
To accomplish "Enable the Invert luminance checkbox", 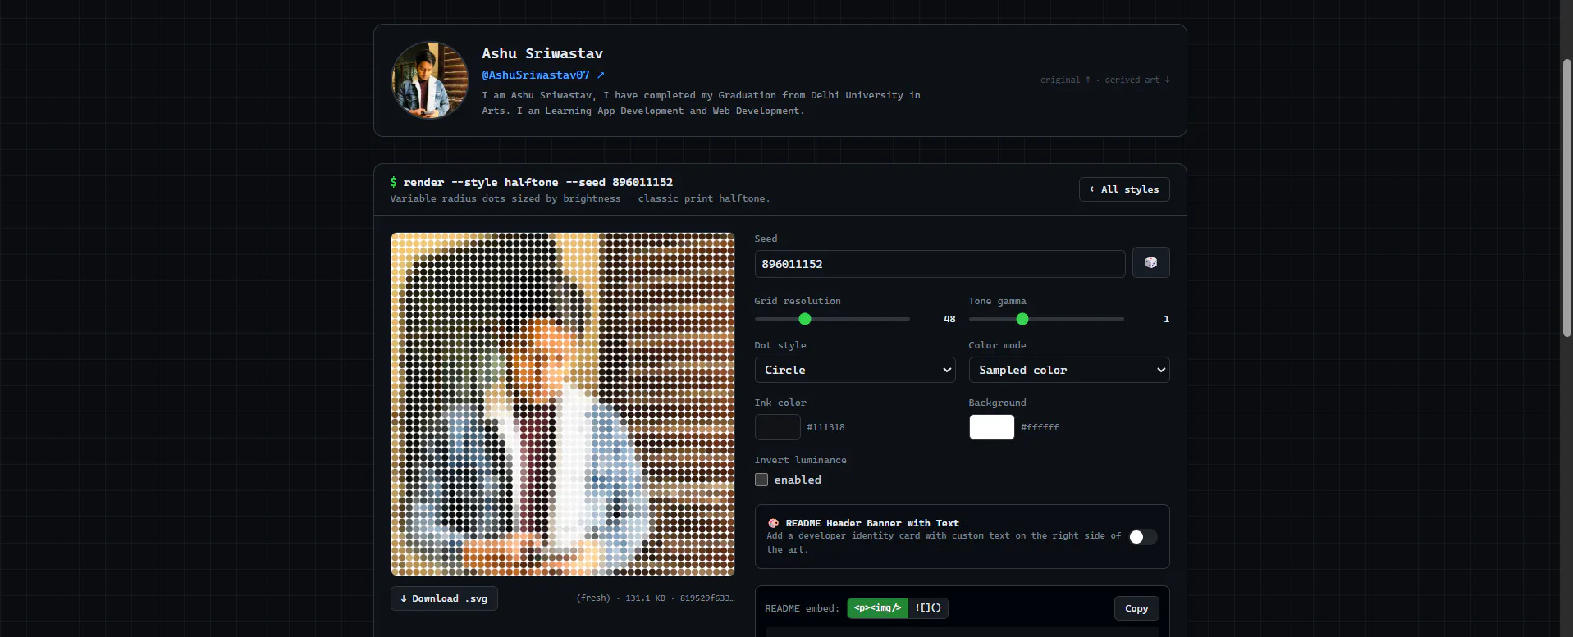I will 761,480.
